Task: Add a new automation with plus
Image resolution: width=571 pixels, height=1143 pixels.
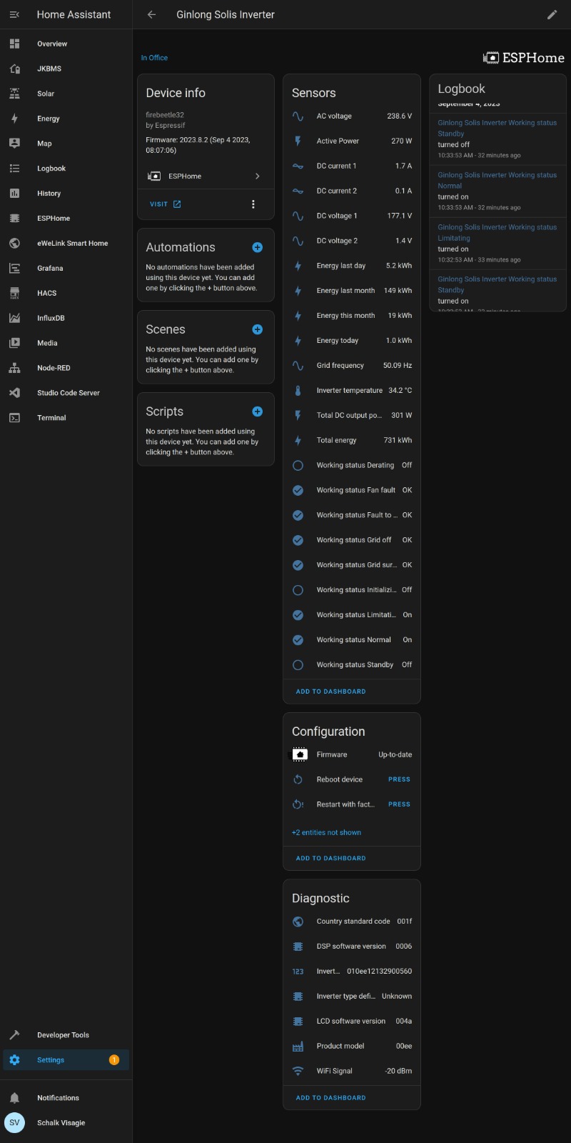Action: [258, 247]
